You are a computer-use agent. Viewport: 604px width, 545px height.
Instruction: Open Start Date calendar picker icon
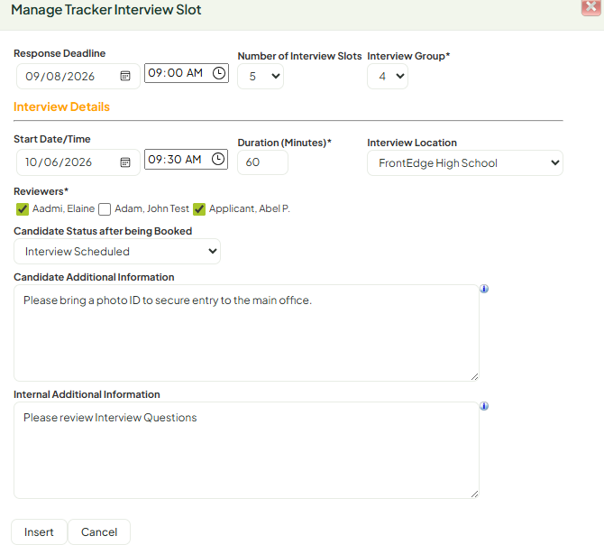(x=125, y=162)
